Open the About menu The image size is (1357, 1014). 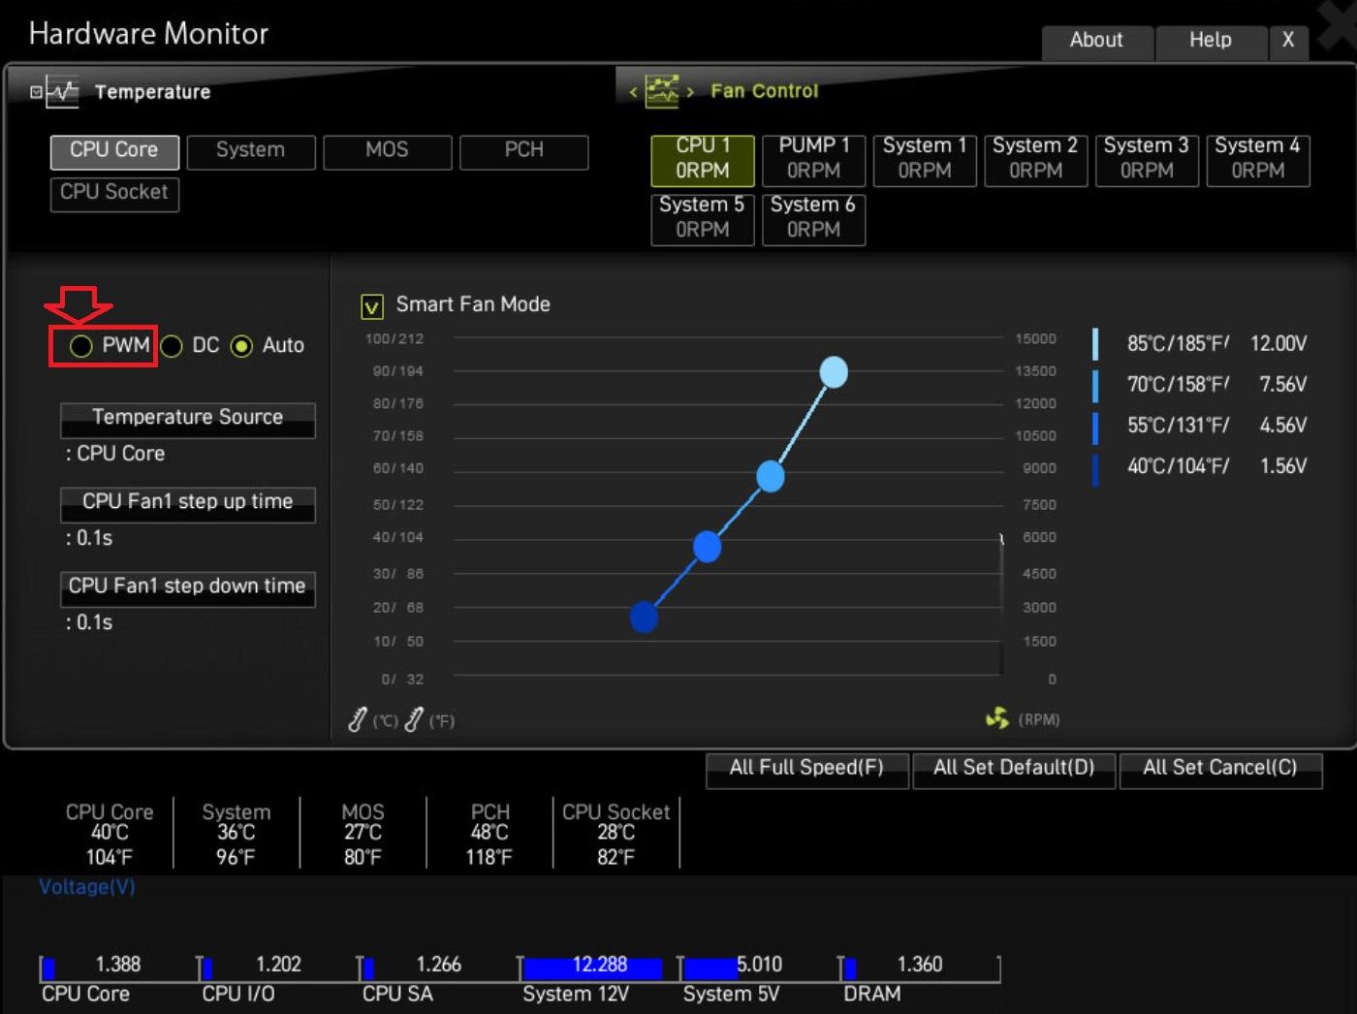(x=1096, y=41)
